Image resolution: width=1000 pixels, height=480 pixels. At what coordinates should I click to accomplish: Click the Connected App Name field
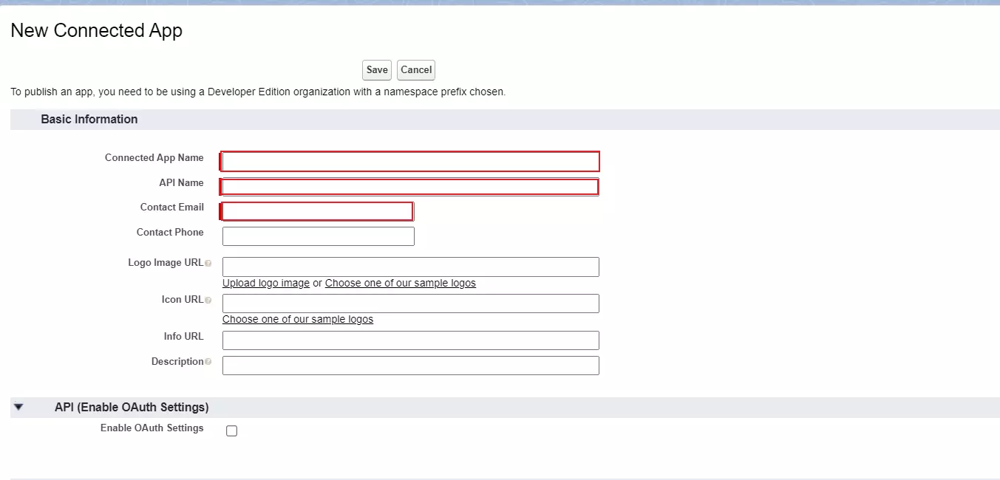(x=409, y=160)
